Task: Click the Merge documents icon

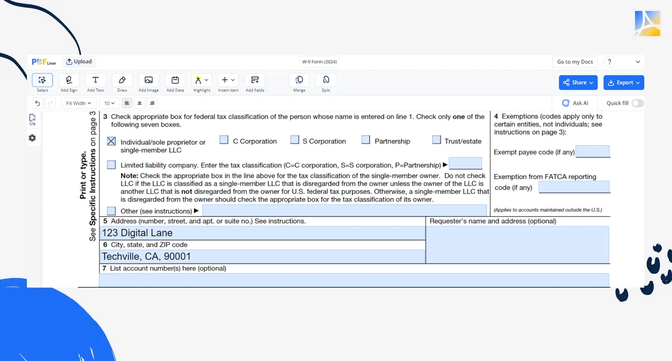Action: click(299, 80)
